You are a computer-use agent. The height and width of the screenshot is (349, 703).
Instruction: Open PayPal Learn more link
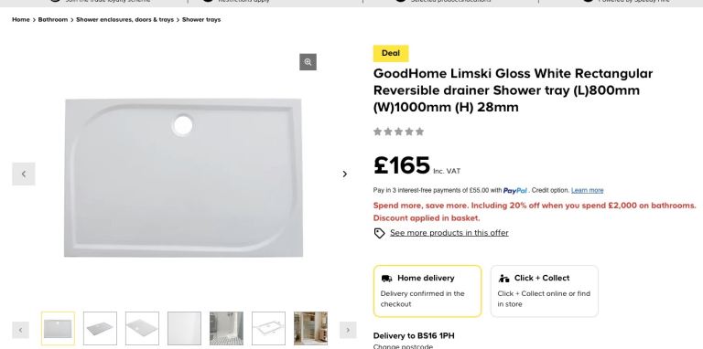(587, 190)
